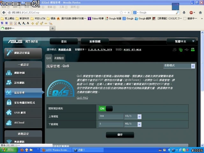Screen dimensions: 204x153
Task: Go to the browser home page
Action: (x=200, y=12)
